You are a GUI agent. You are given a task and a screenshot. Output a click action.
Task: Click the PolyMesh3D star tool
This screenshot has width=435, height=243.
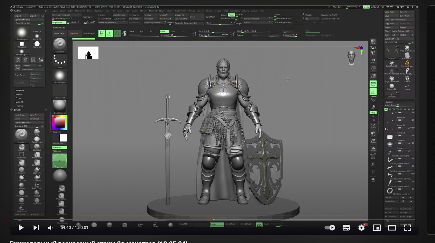(392, 63)
